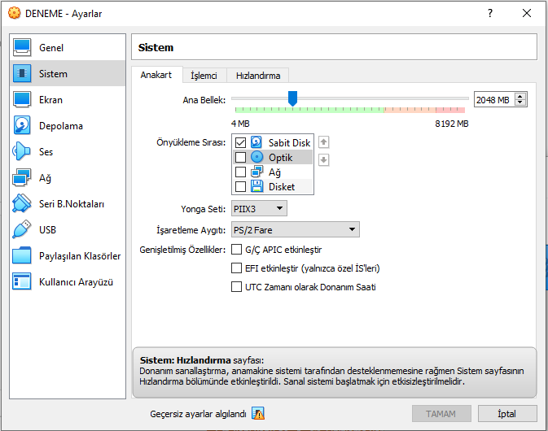
Task: Enable UTC Zamanı olarak Donanım Saati
Action: [237, 287]
